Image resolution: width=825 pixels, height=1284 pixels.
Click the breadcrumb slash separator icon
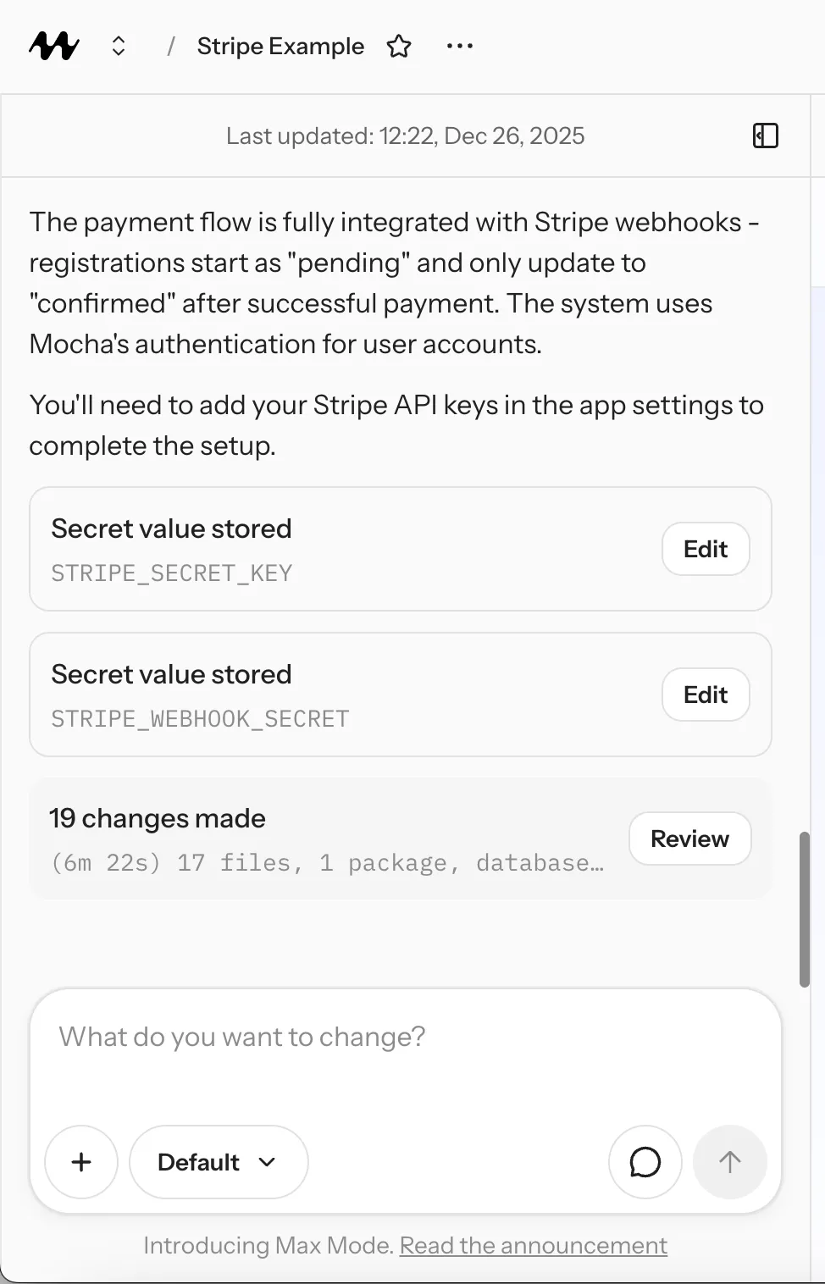click(171, 47)
